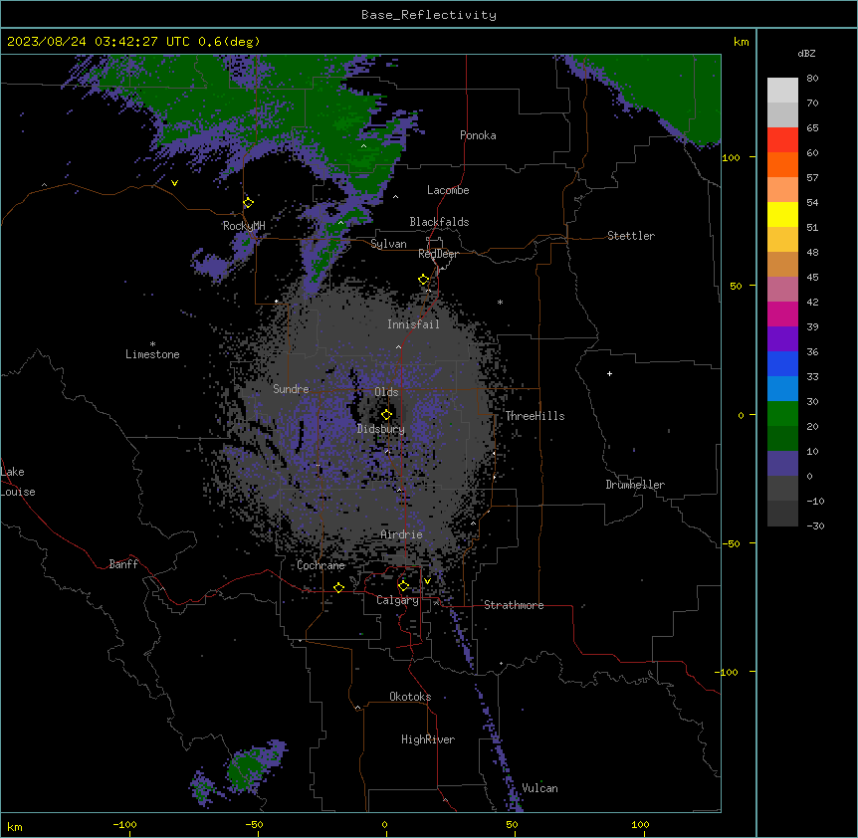Click the -100 tick on bottom km axis
This screenshot has width=858, height=838.
124,825
